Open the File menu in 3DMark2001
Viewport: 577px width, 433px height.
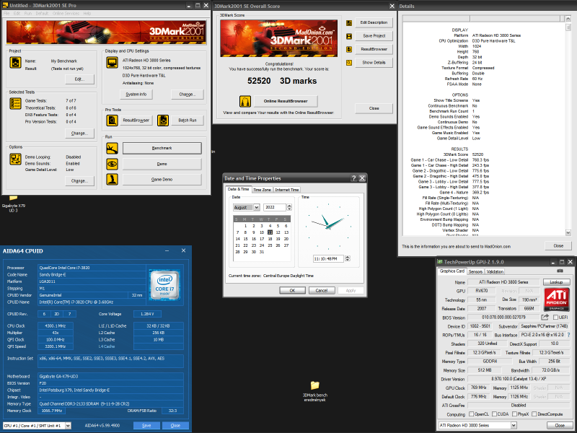(x=6, y=14)
